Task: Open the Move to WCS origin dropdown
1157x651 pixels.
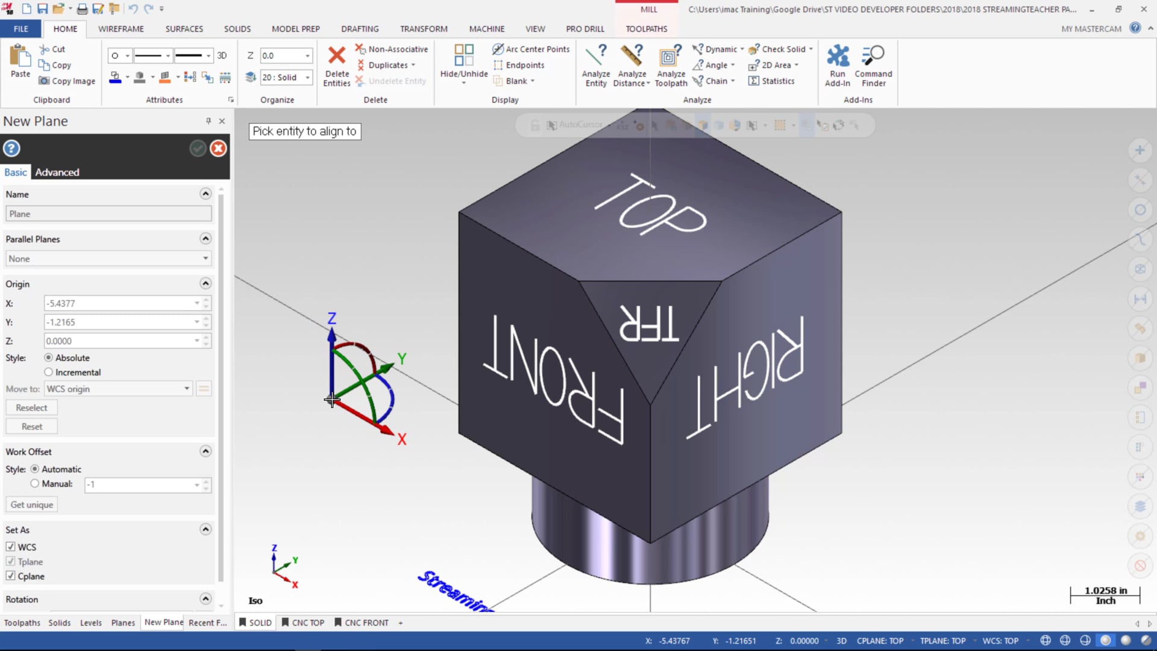Action: tap(186, 389)
